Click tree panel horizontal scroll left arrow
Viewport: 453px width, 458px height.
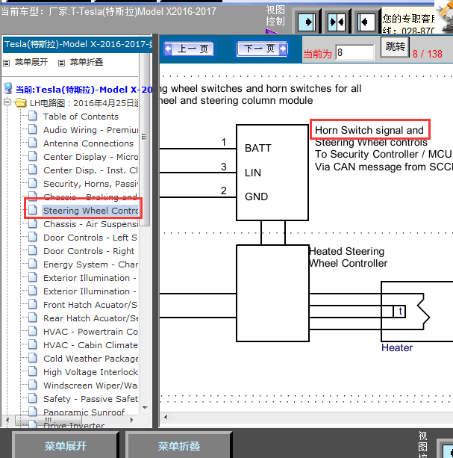click(7, 420)
